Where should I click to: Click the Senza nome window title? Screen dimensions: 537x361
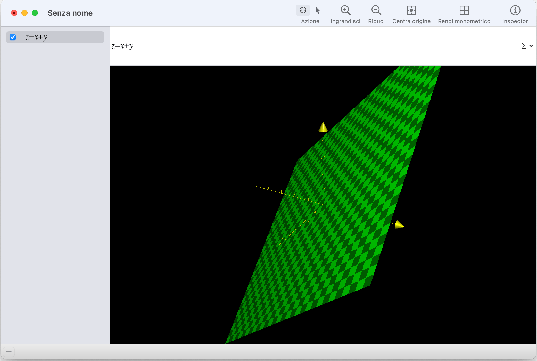click(x=70, y=13)
